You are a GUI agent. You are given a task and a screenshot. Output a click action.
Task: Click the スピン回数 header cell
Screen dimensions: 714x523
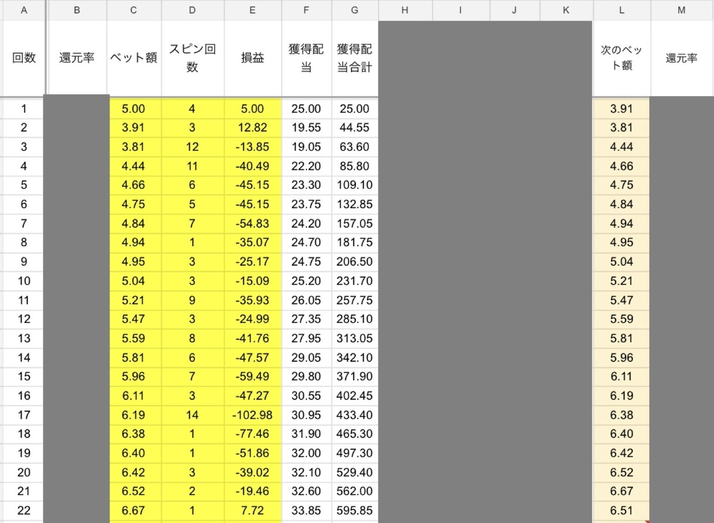pyautogui.click(x=193, y=58)
